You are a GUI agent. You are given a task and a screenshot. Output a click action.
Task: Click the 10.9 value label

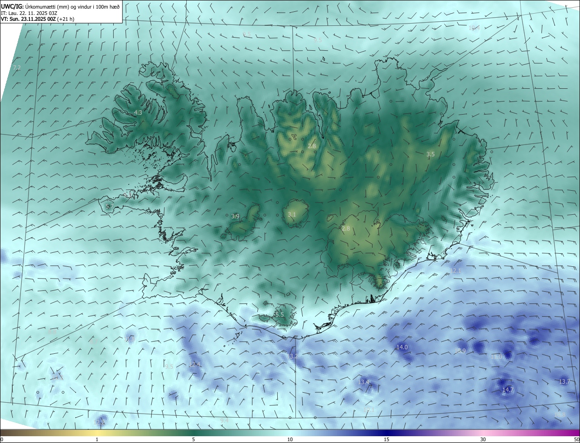(x=460, y=351)
